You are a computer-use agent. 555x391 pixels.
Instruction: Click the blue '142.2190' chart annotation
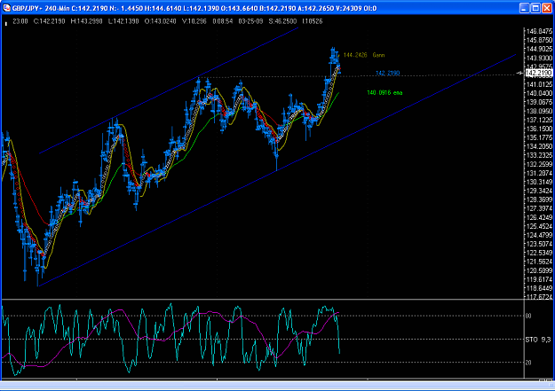387,74
